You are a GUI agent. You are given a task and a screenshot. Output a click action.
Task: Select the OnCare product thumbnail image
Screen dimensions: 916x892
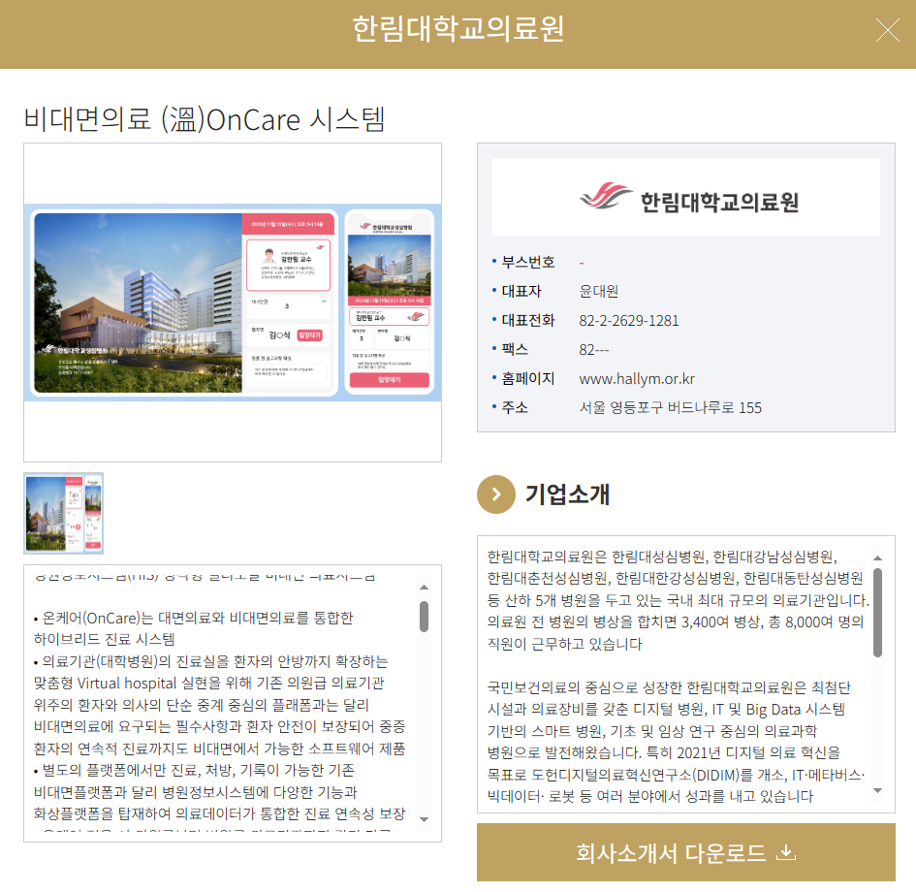click(64, 513)
